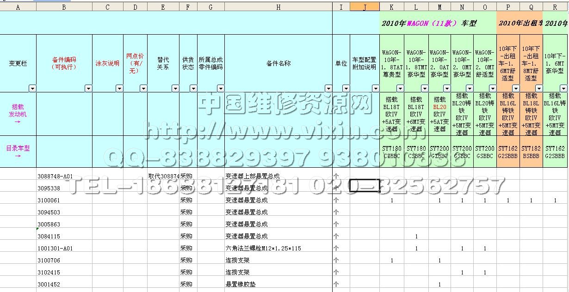Expand the 单位 column filter arrow
This screenshot has width=569, height=292.
[x=346, y=88]
